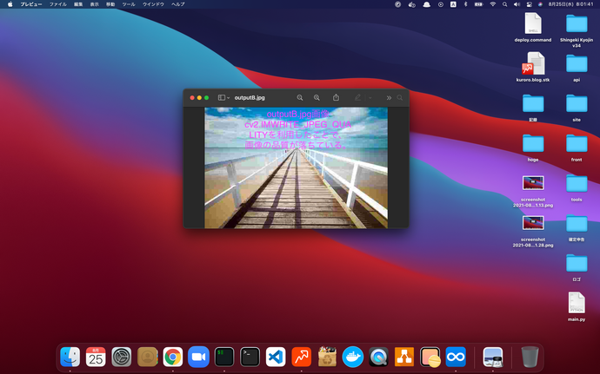
Task: Select kuroro.blog.stk file on desktop
Action: [x=533, y=67]
